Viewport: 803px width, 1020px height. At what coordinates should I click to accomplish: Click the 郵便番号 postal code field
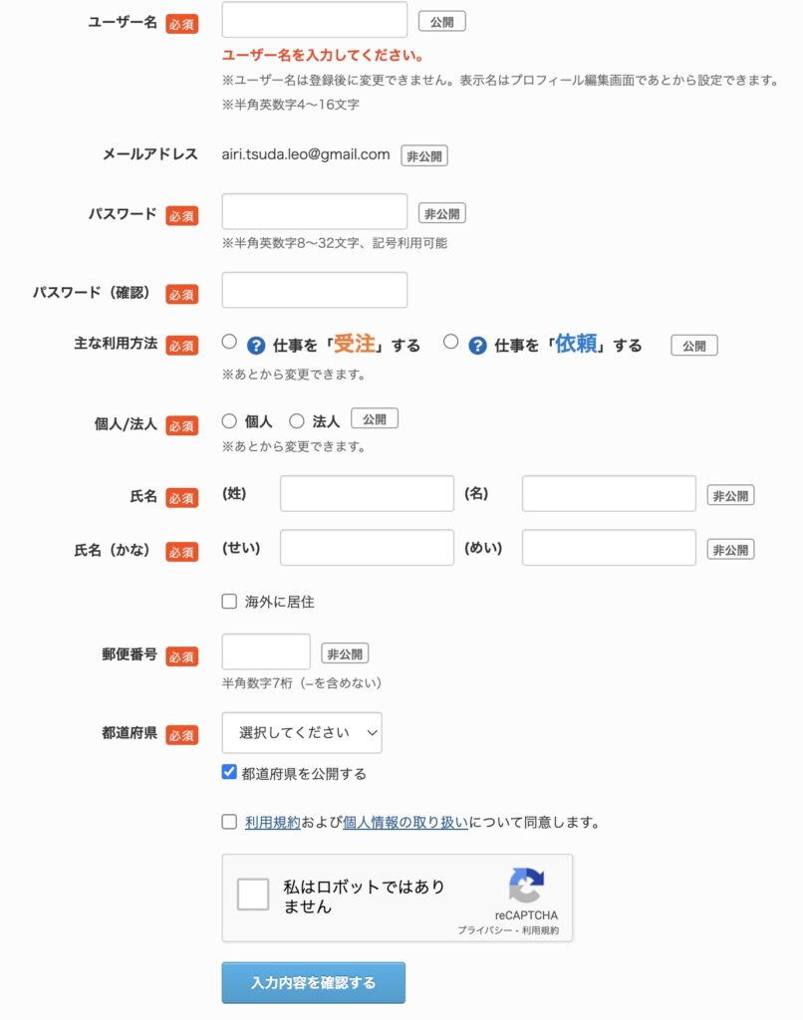click(x=266, y=652)
